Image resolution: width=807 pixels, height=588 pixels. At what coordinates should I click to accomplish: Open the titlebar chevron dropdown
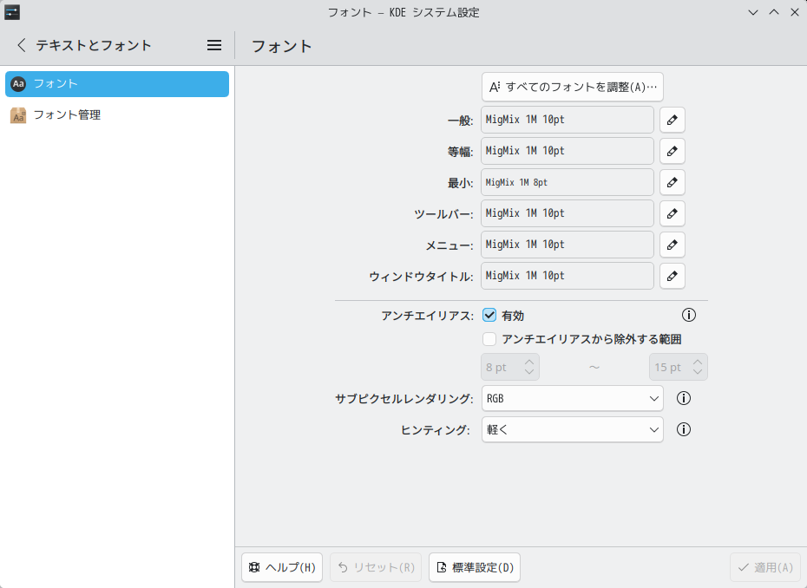(752, 12)
